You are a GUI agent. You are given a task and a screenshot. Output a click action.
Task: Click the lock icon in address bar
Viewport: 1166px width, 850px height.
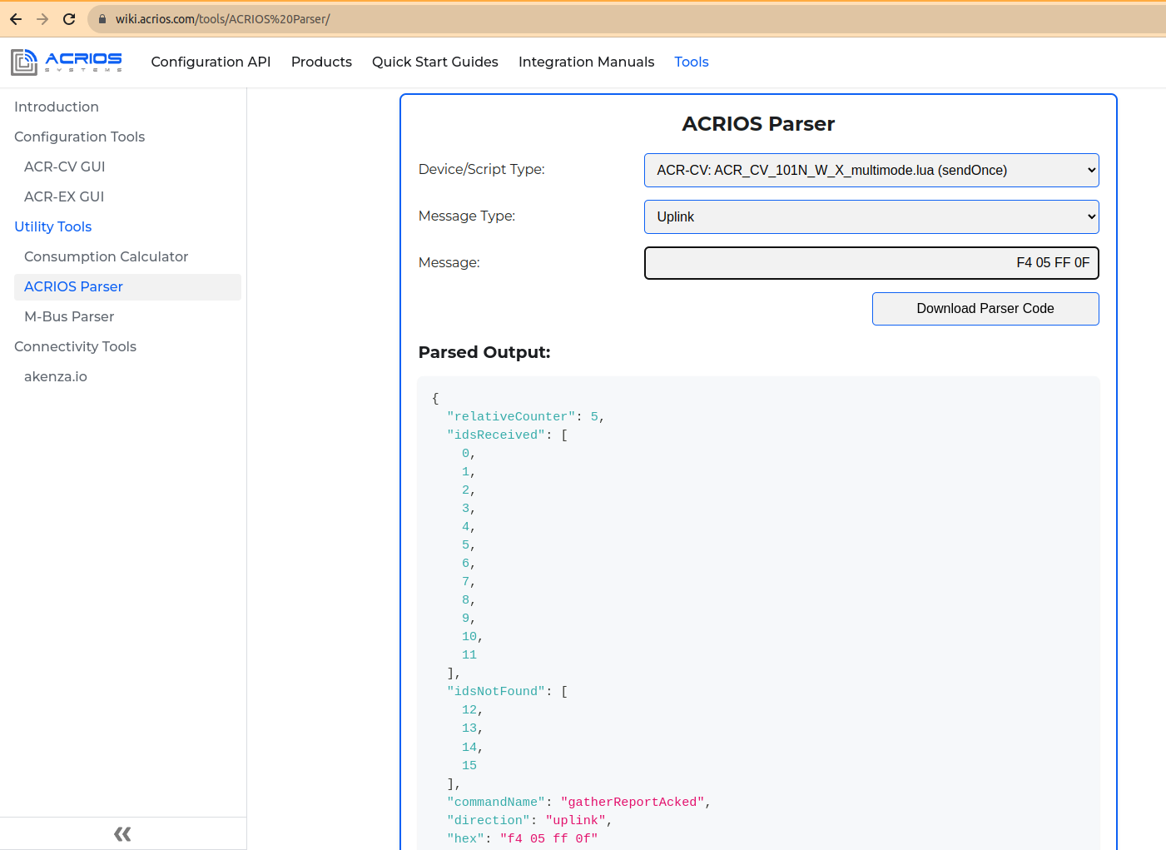[102, 19]
